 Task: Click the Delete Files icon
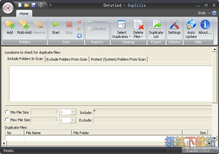click(x=138, y=25)
